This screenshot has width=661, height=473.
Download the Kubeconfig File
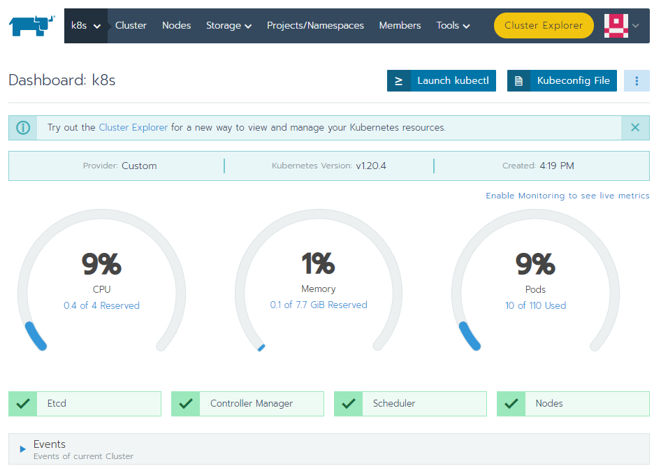562,80
